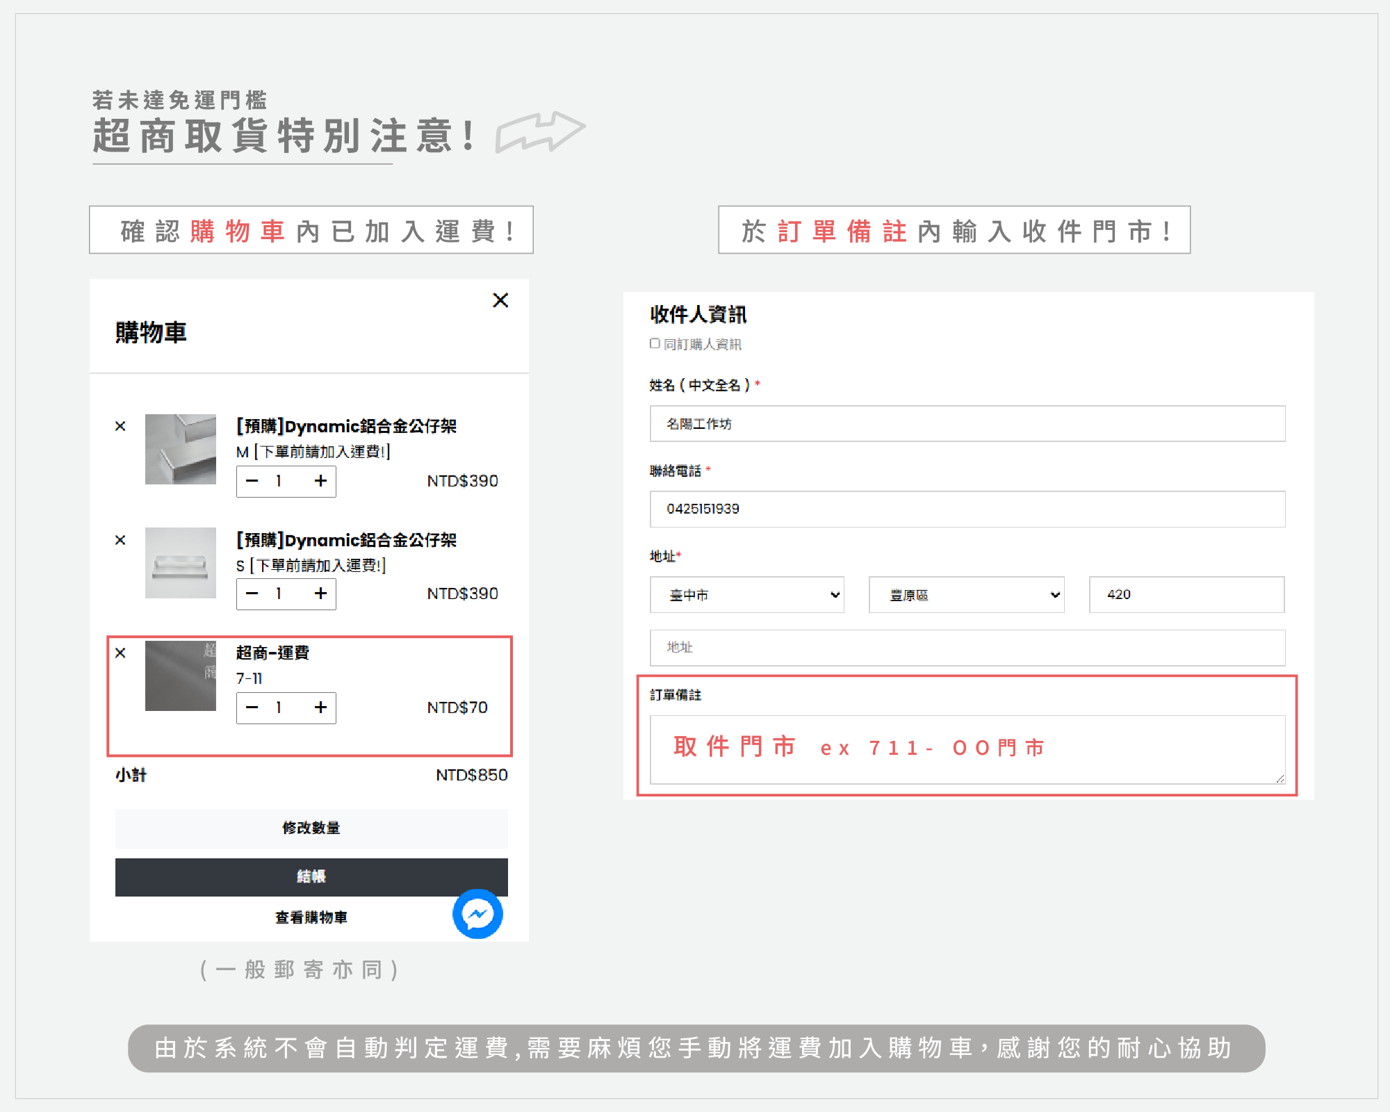Open the 臺中市 city dropdown
1390x1112 pixels.
pyautogui.click(x=746, y=595)
